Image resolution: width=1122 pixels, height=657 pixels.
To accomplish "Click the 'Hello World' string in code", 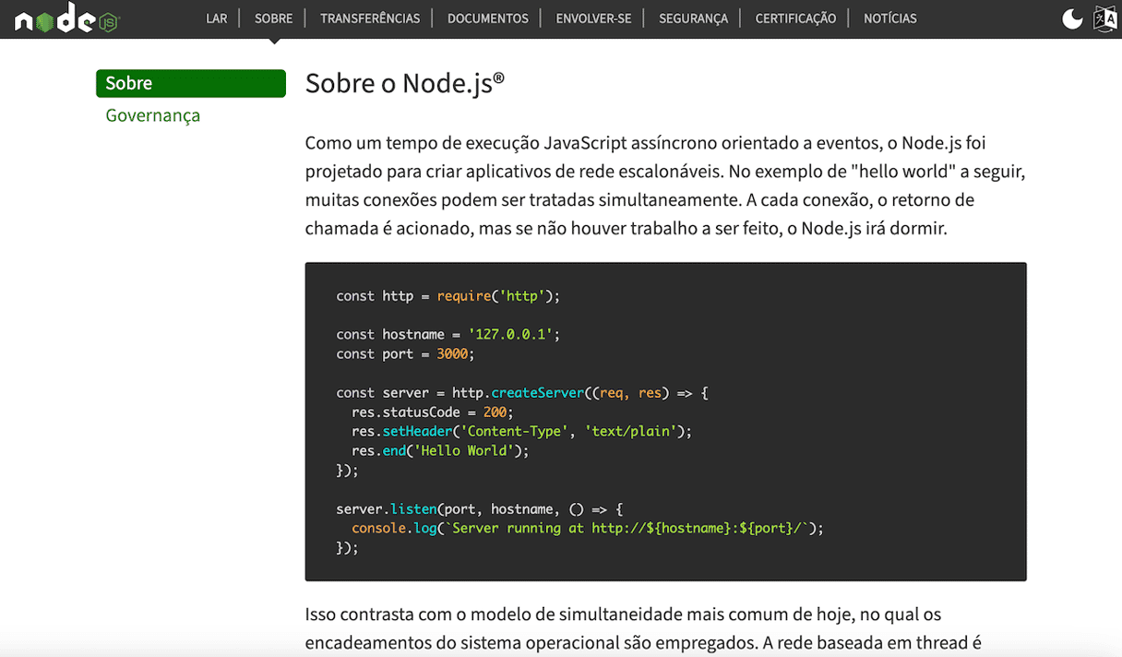I will pos(464,450).
